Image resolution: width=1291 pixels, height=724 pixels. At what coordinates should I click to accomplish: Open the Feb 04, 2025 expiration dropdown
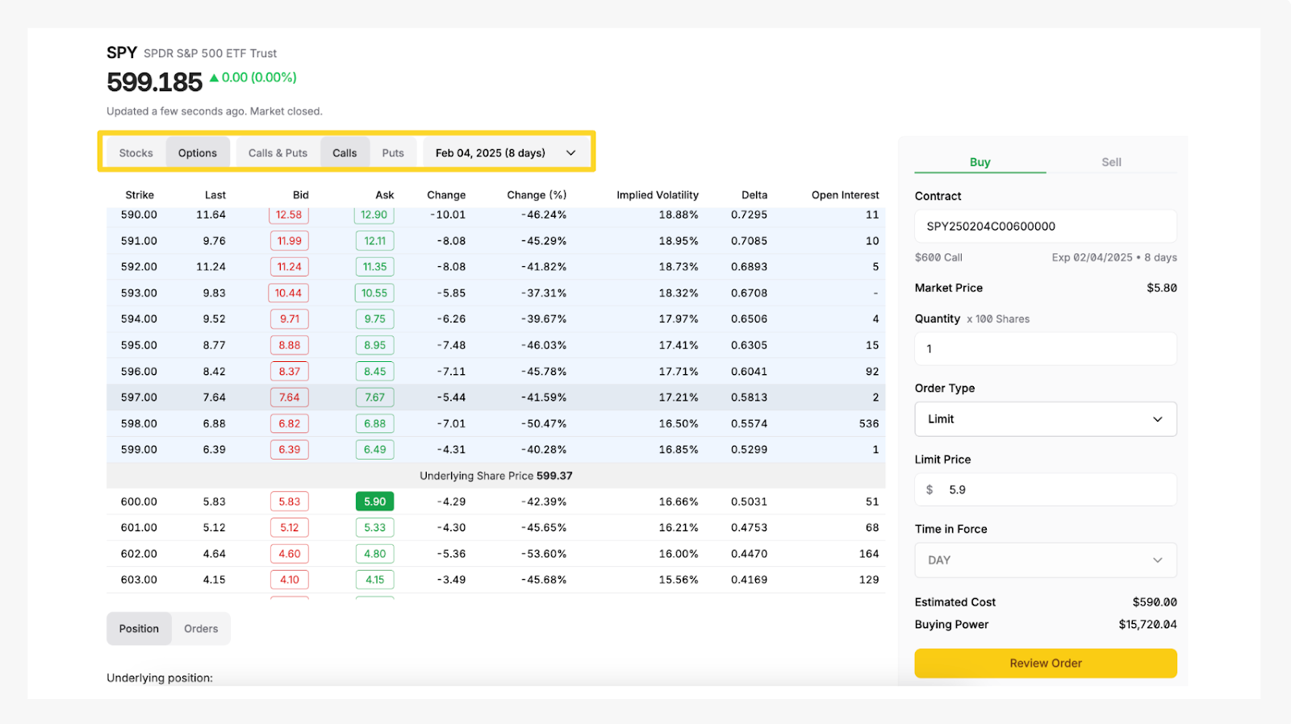coord(506,153)
